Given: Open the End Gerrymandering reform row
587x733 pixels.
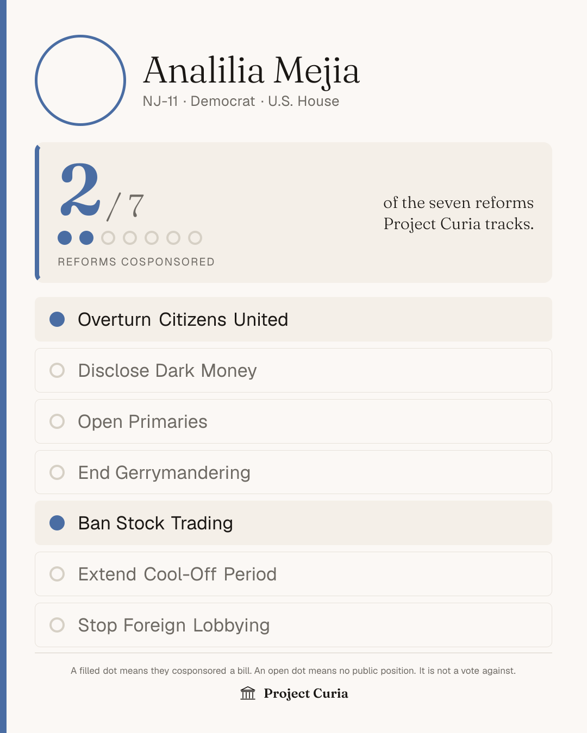Looking at the screenshot, I should point(293,472).
